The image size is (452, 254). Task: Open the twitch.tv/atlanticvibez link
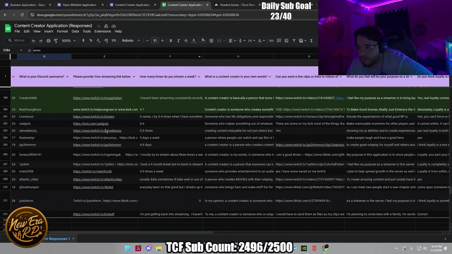(97, 179)
